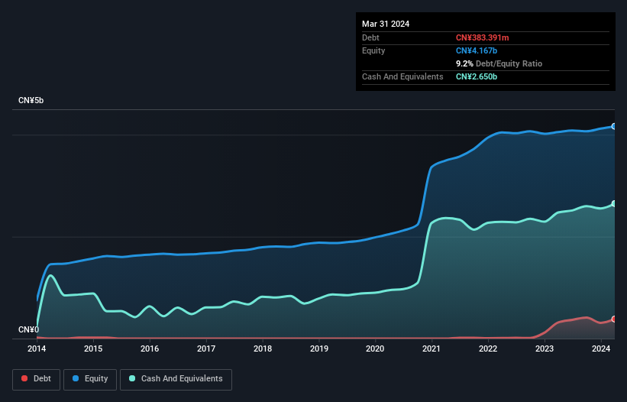Screen dimensions: 627x402
Task: Hide the Cash And Equivalents series
Action: point(176,378)
